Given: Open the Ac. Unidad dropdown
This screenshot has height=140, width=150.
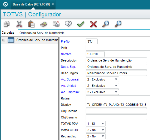Looking at the screenshot, I should [116, 86].
